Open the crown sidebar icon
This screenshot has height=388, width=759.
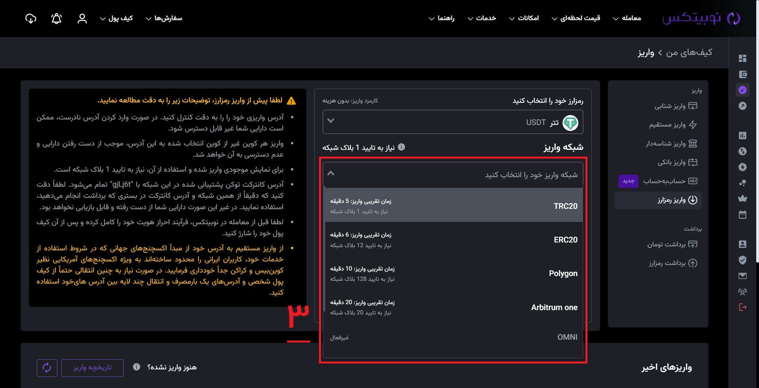(742, 199)
